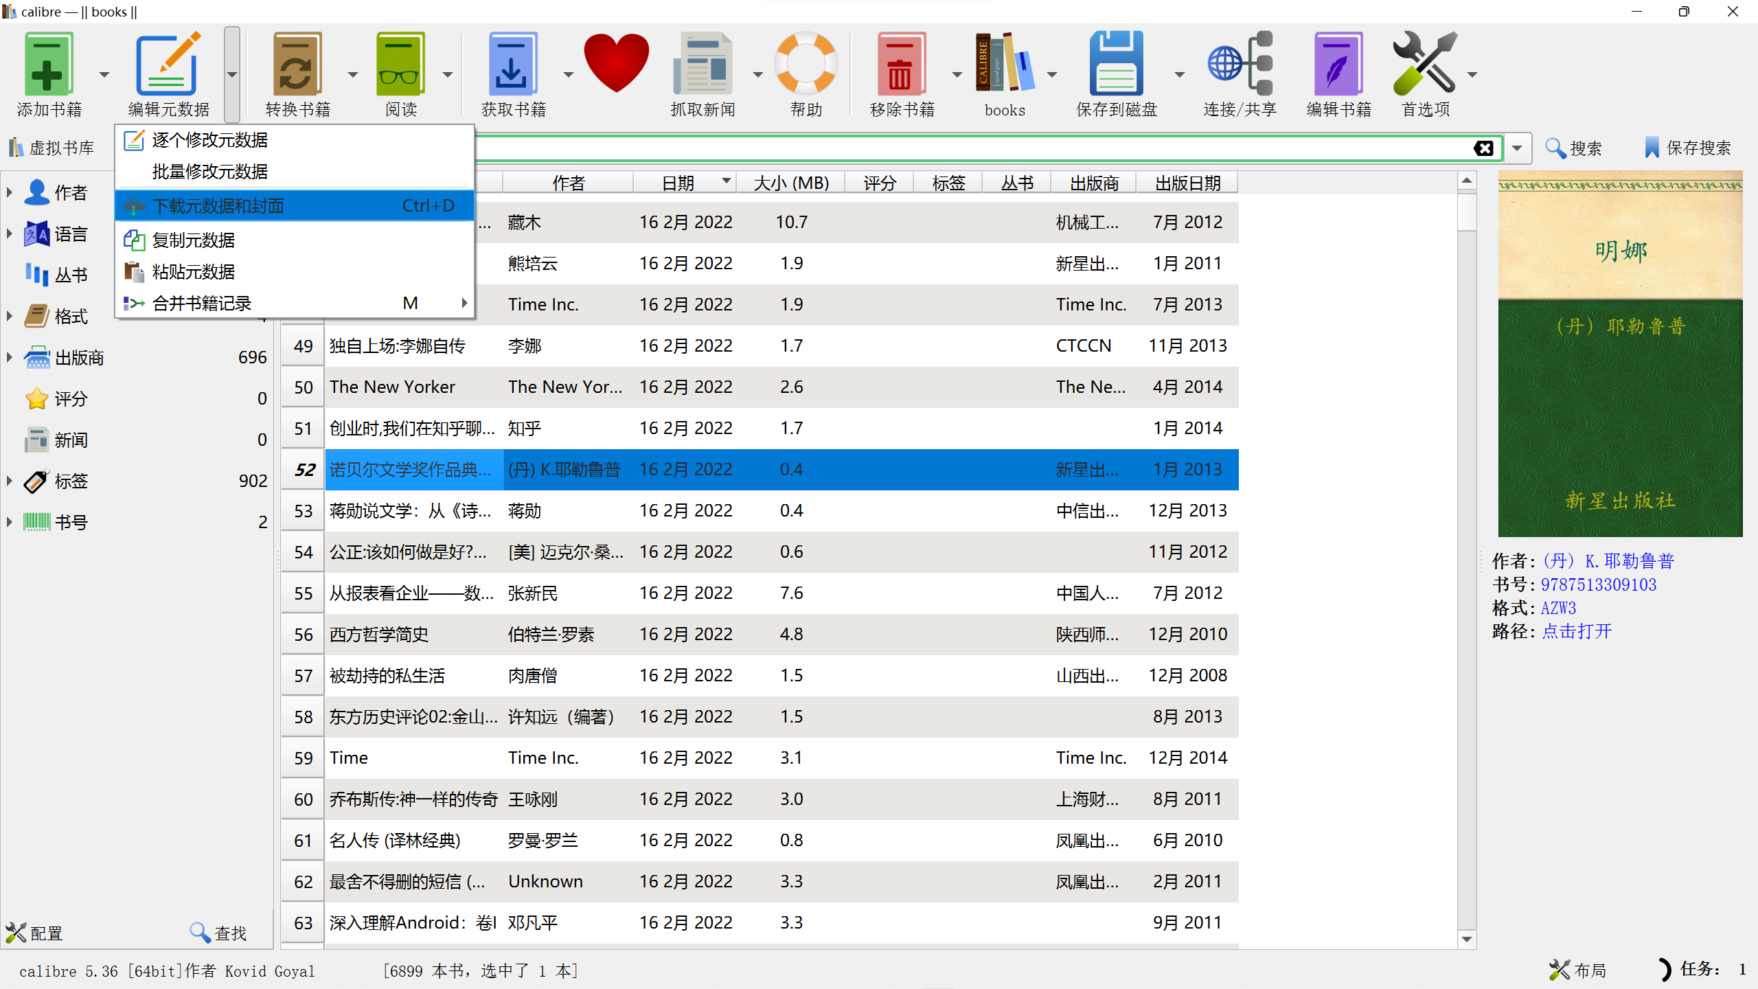
Task: Click the Save Search (保存搜索) button
Action: point(1687,148)
